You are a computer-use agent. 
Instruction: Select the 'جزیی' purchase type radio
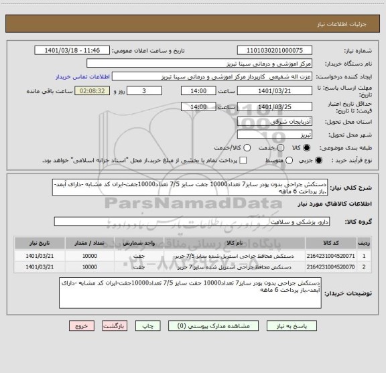click(319, 161)
